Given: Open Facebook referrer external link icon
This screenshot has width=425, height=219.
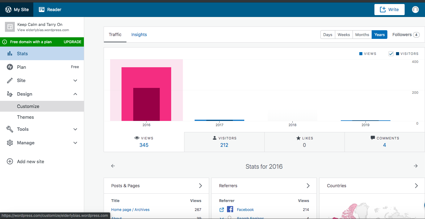Looking at the screenshot, I should click(221, 210).
